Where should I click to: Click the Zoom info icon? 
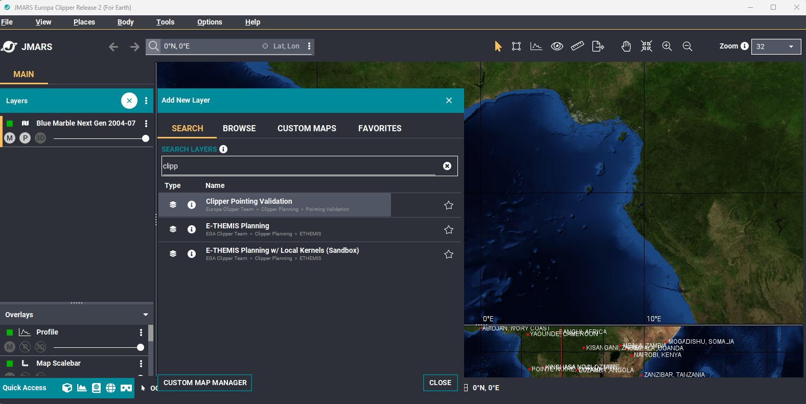coord(745,46)
